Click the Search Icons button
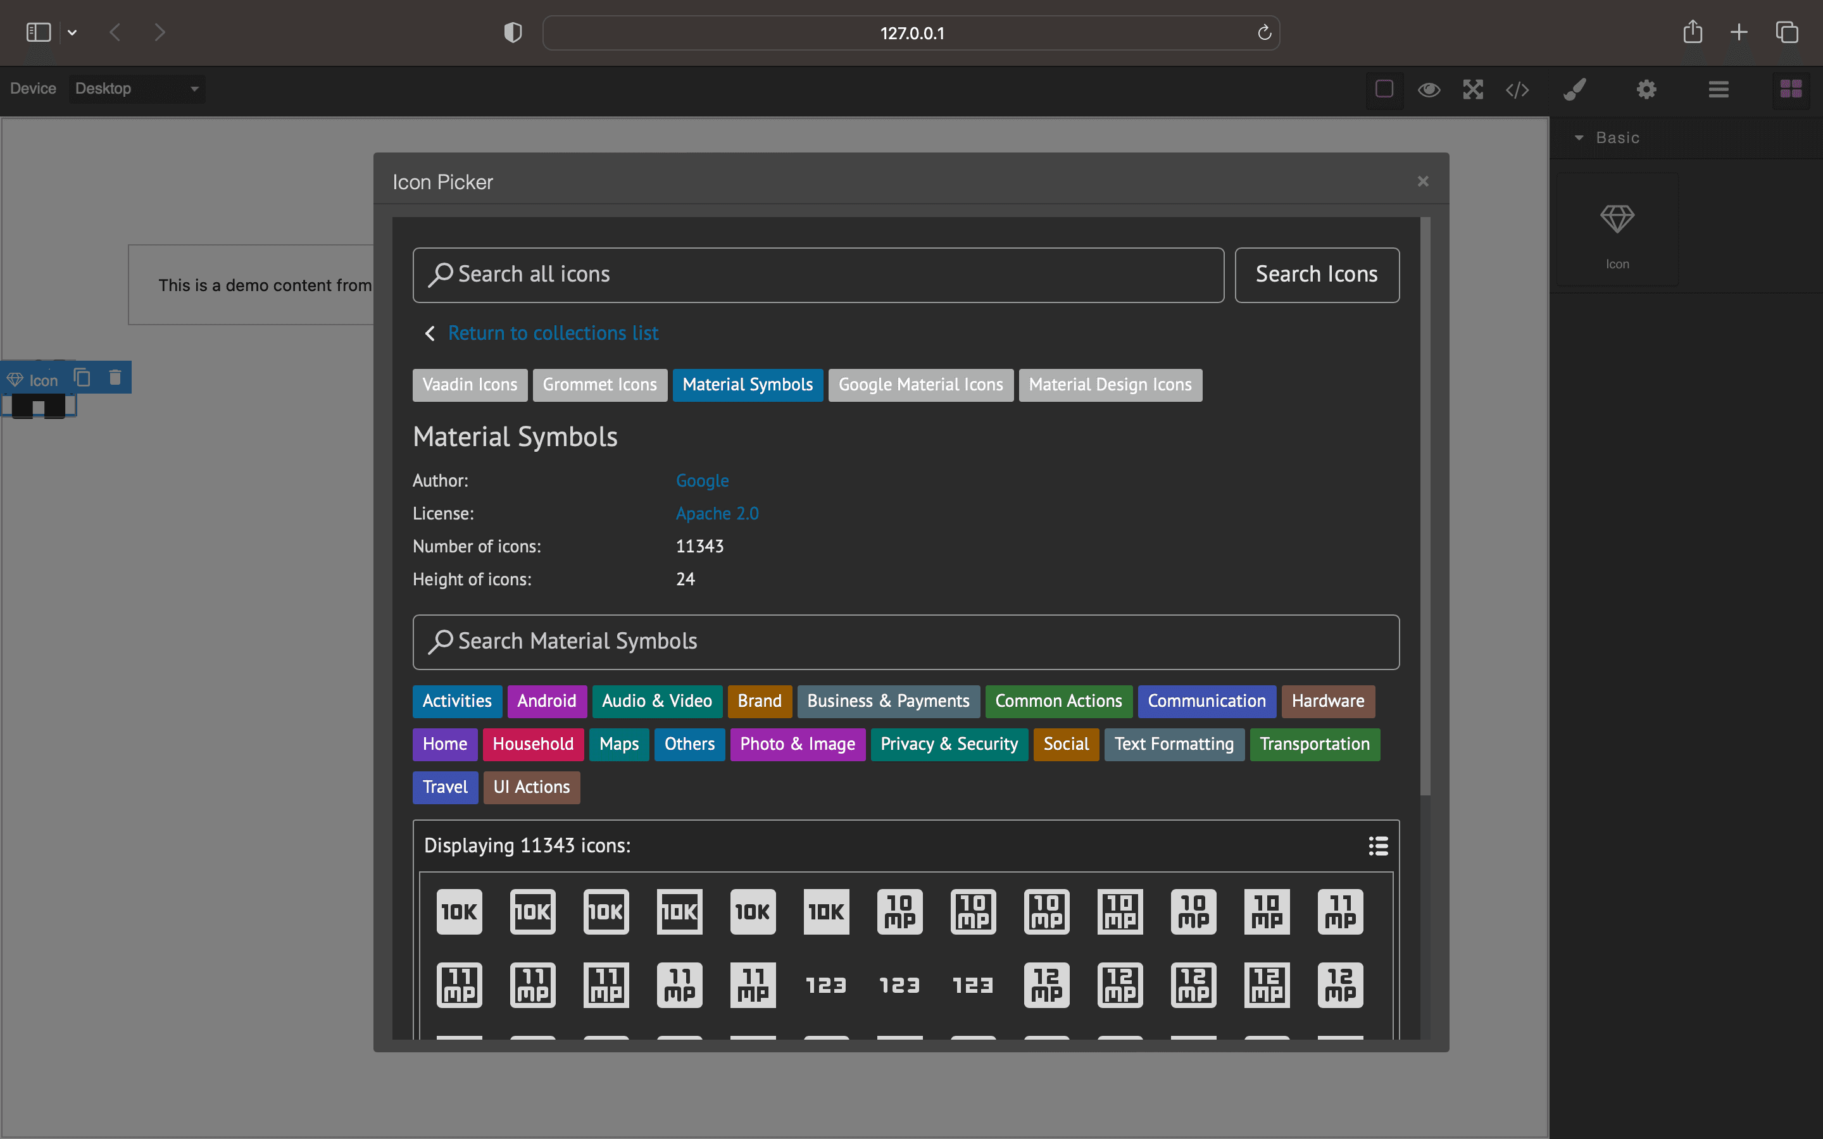 point(1317,275)
